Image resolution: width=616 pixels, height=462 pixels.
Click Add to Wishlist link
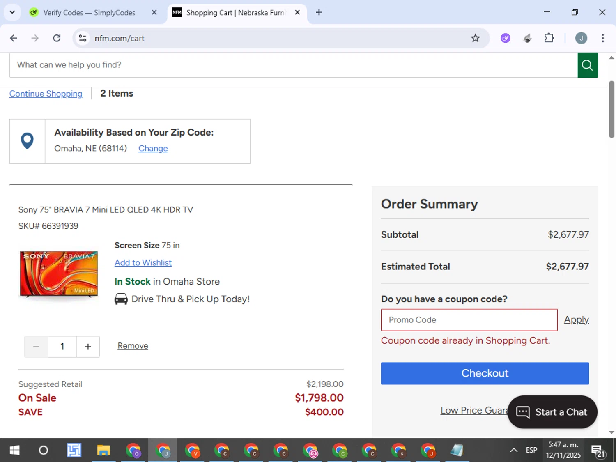tap(143, 262)
